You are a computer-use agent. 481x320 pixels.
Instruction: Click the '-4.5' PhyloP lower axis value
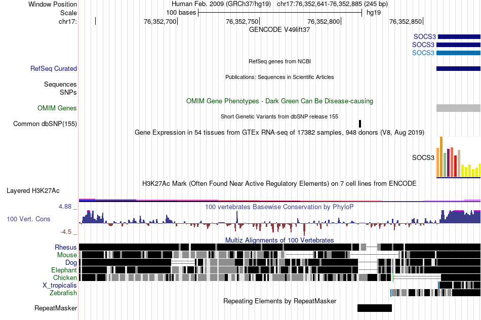(66, 232)
